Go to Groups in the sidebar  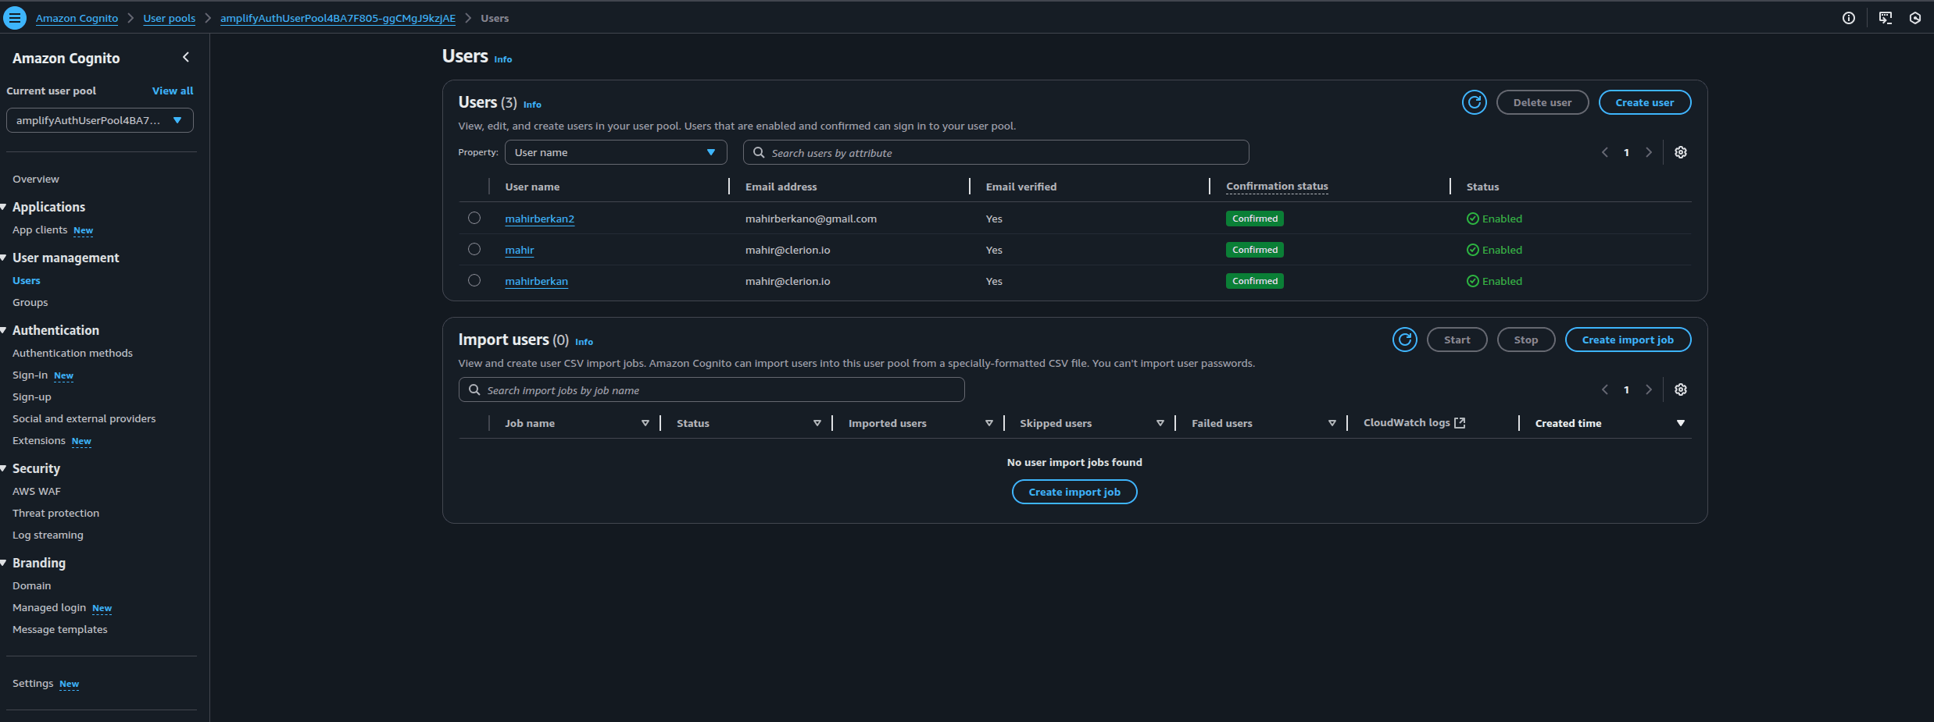coord(30,302)
